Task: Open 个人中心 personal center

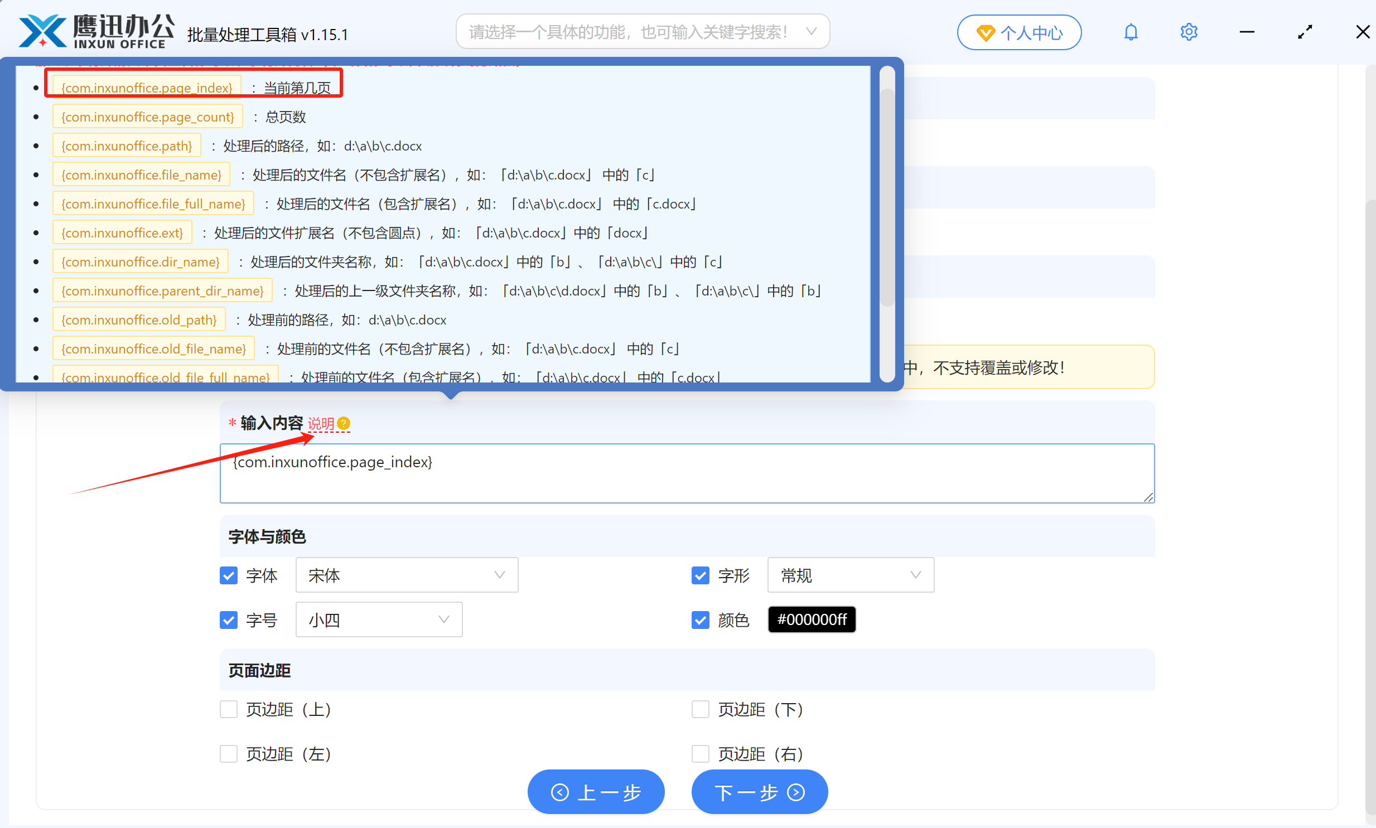Action: 1019,32
